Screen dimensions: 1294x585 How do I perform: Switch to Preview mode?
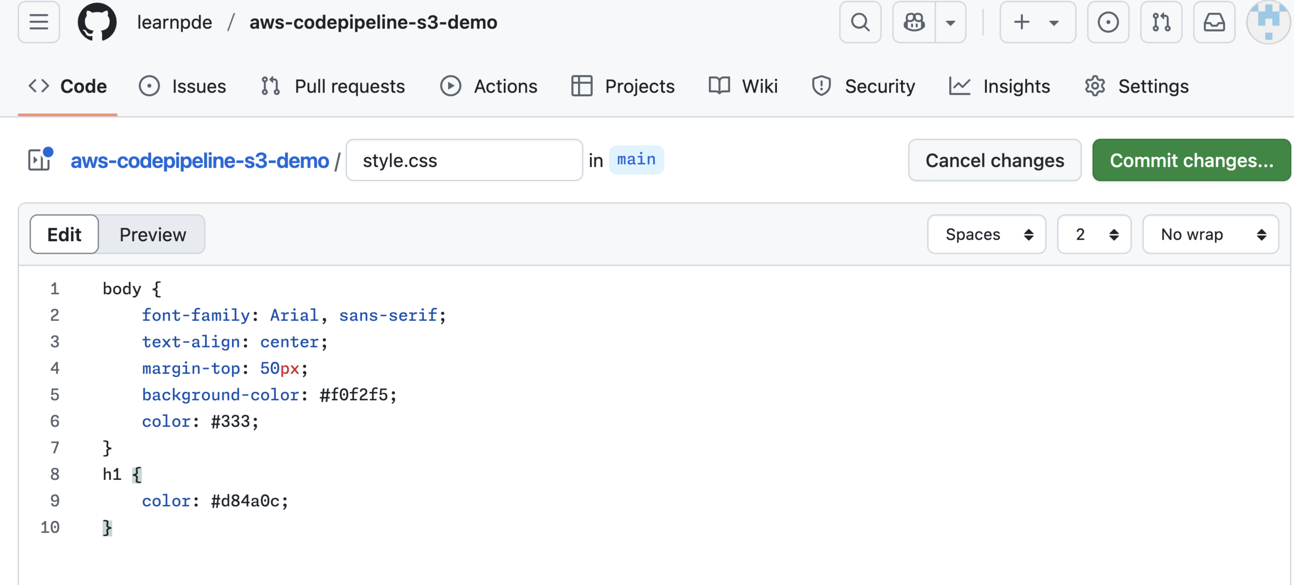(153, 235)
